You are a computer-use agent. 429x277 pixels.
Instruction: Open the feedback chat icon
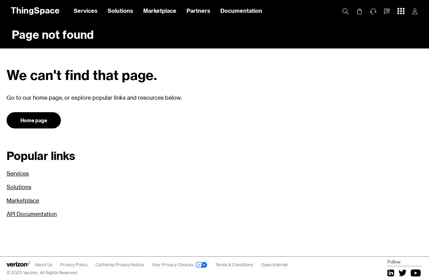tap(387, 11)
